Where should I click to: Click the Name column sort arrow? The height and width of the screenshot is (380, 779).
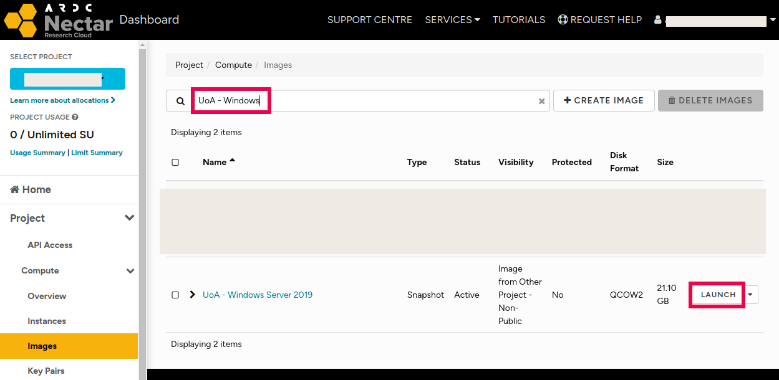click(x=232, y=161)
